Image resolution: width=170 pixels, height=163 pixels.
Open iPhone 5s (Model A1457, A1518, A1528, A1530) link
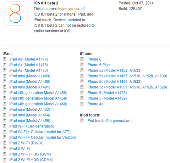[127, 76]
